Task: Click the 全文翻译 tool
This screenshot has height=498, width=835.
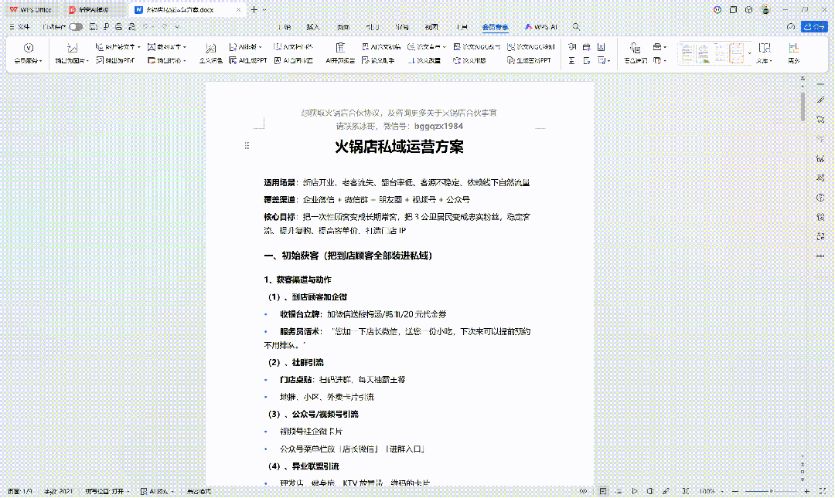Action: point(211,53)
